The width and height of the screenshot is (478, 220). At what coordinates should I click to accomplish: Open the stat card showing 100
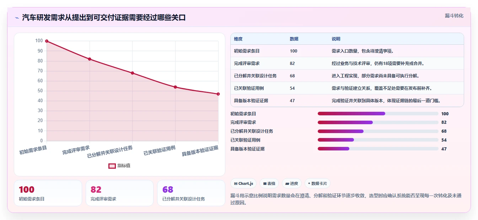tap(48, 193)
